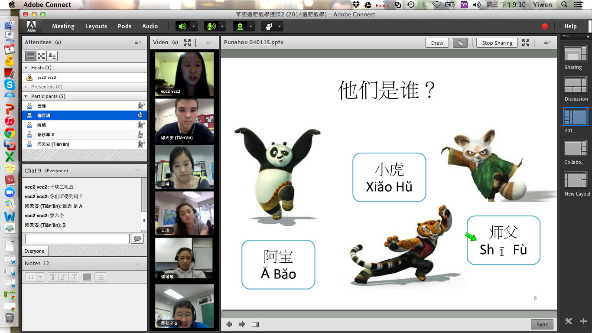Click the Sync button
Image resolution: width=592 pixels, height=333 pixels.
click(x=542, y=324)
